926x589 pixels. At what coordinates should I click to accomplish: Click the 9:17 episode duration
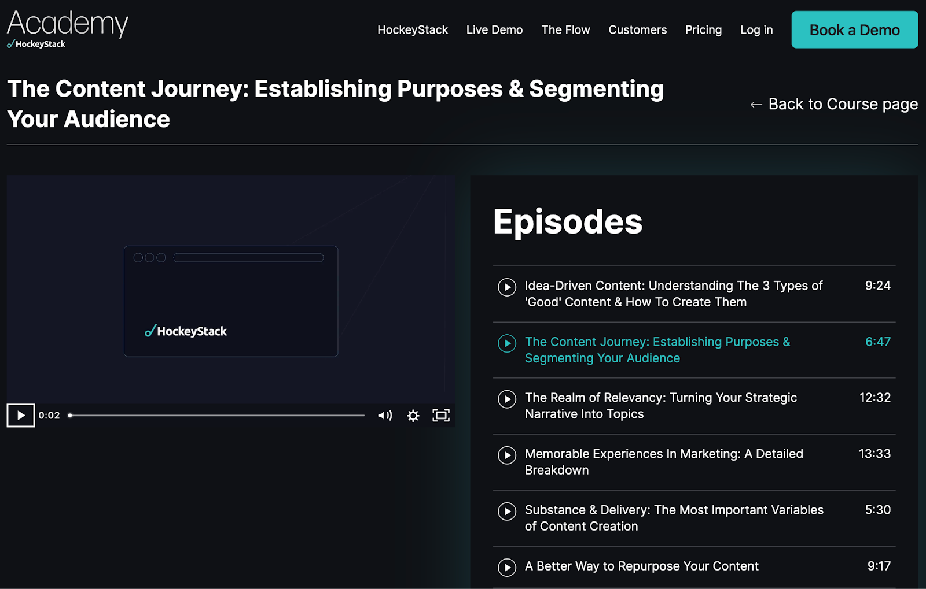click(x=879, y=566)
